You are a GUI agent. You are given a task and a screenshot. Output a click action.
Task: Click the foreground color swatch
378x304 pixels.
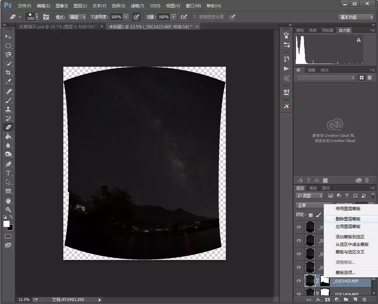pyautogui.click(x=6, y=224)
